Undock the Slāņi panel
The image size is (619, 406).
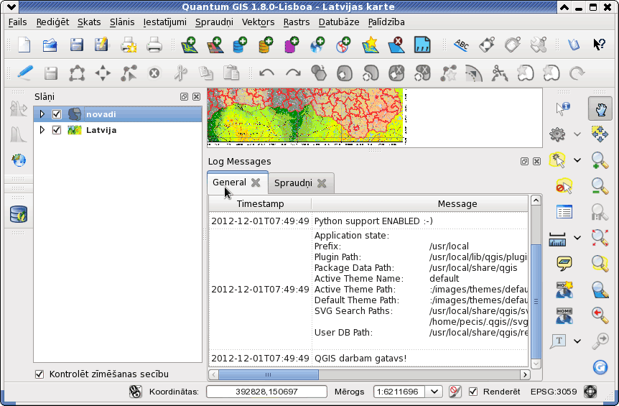coord(184,97)
